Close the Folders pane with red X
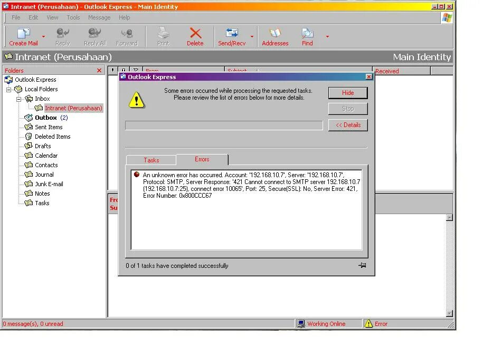483x357 pixels. click(99, 71)
